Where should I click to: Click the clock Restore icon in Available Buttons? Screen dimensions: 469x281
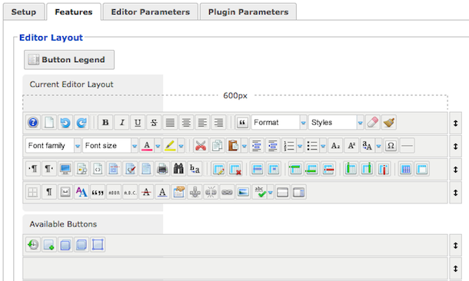[x=33, y=245]
